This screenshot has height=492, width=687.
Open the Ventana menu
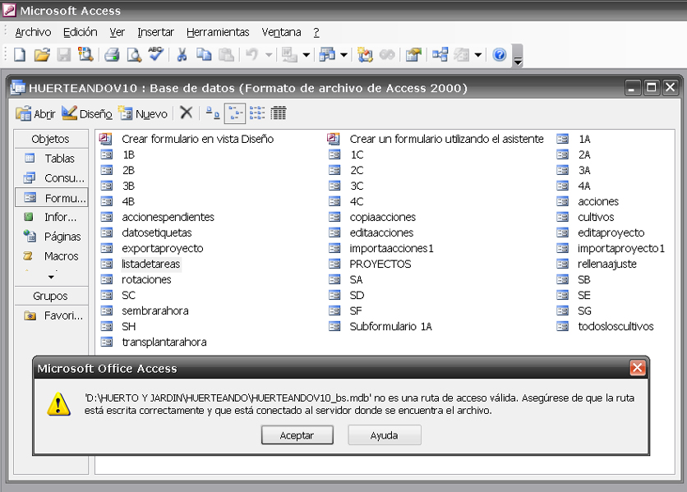click(281, 32)
